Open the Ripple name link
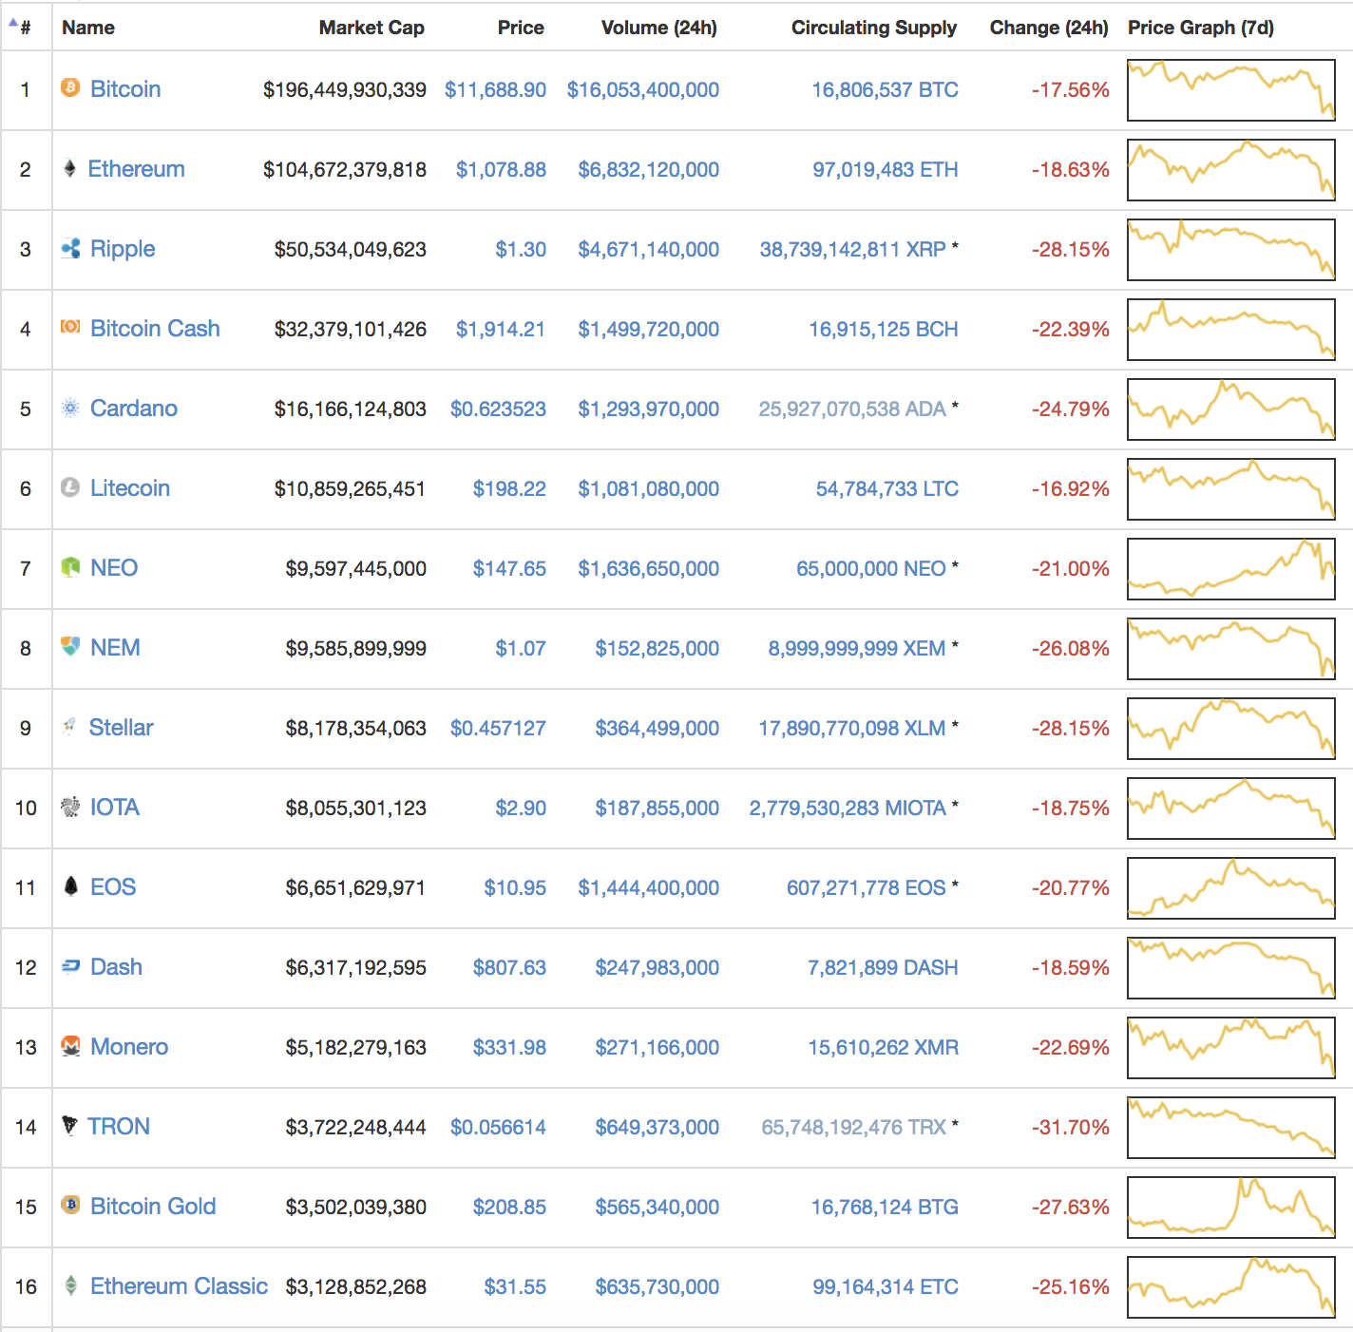This screenshot has height=1332, width=1353. click(x=123, y=248)
